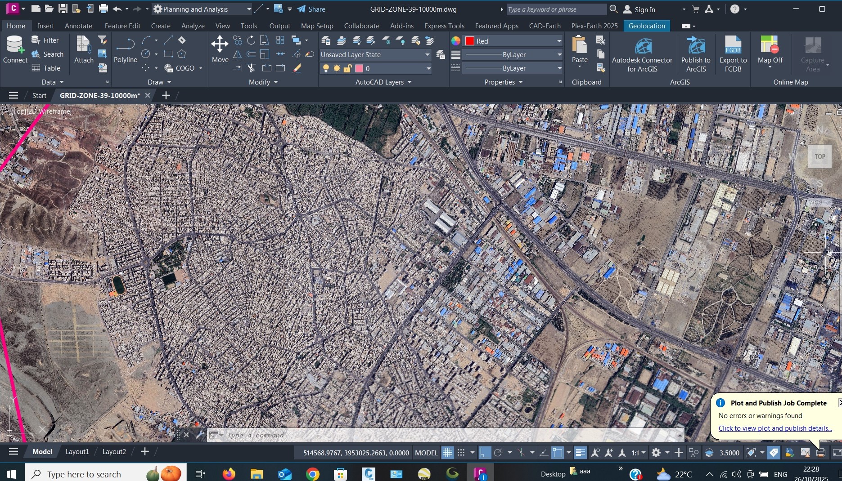Toggle the drawing grid display in status bar
The height and width of the screenshot is (481, 842).
coord(447,453)
